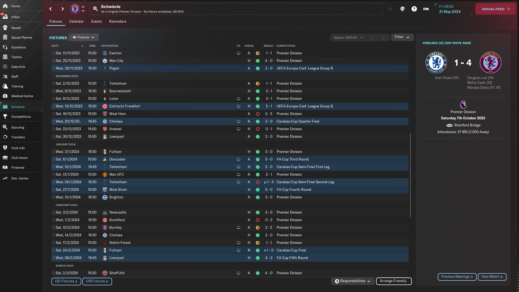Click the Aston Villa club badge in the top bar

click(x=75, y=9)
